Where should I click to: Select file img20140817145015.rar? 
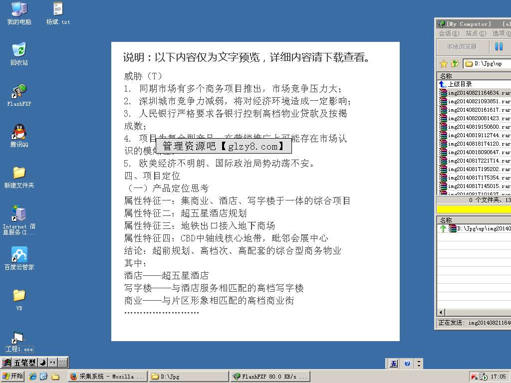coord(475,186)
